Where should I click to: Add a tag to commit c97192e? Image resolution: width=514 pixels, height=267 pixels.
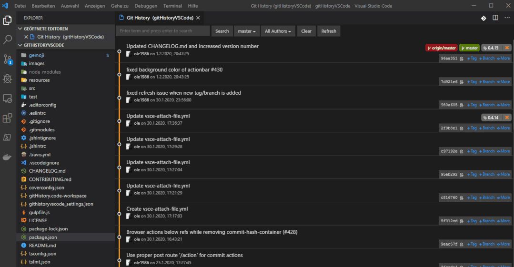(x=472, y=151)
